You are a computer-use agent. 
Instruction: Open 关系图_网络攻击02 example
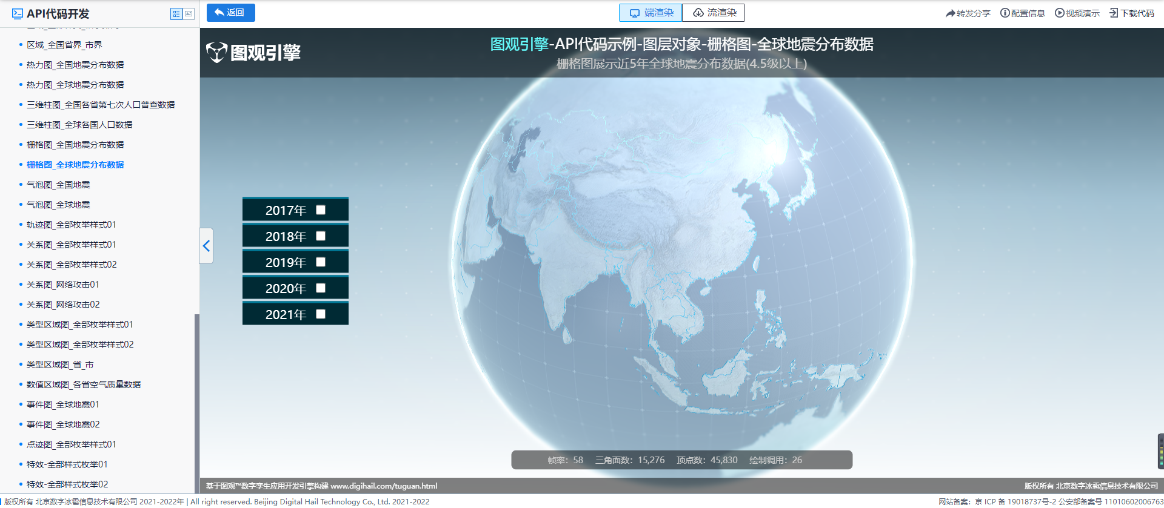pyautogui.click(x=63, y=305)
